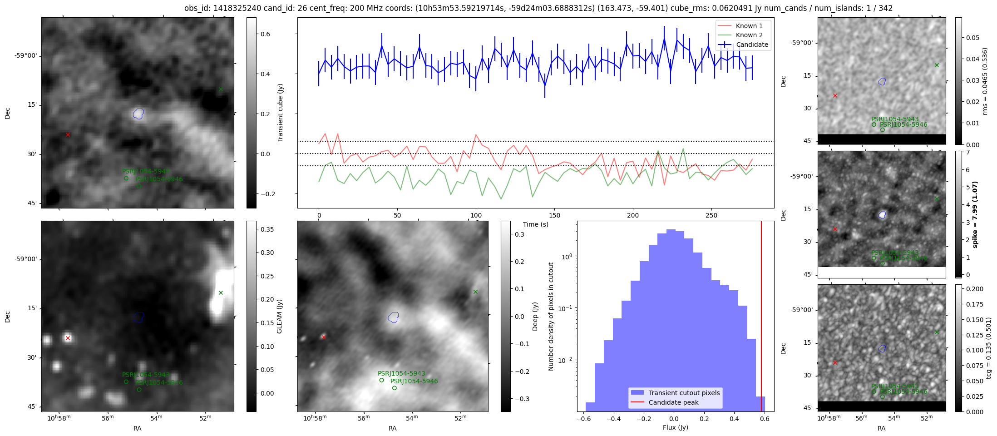Click the red X marker in GLEAM image

pos(68,338)
